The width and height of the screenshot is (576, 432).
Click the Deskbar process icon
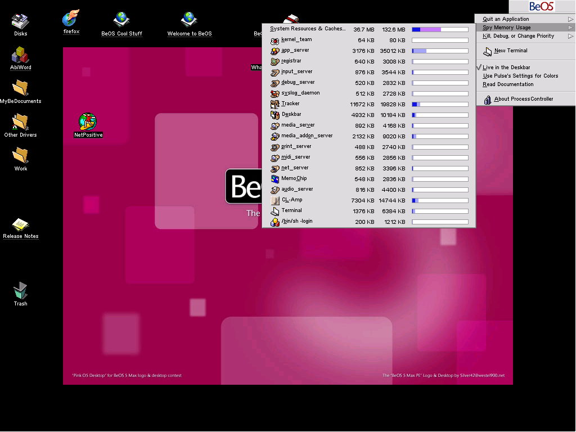pos(274,115)
